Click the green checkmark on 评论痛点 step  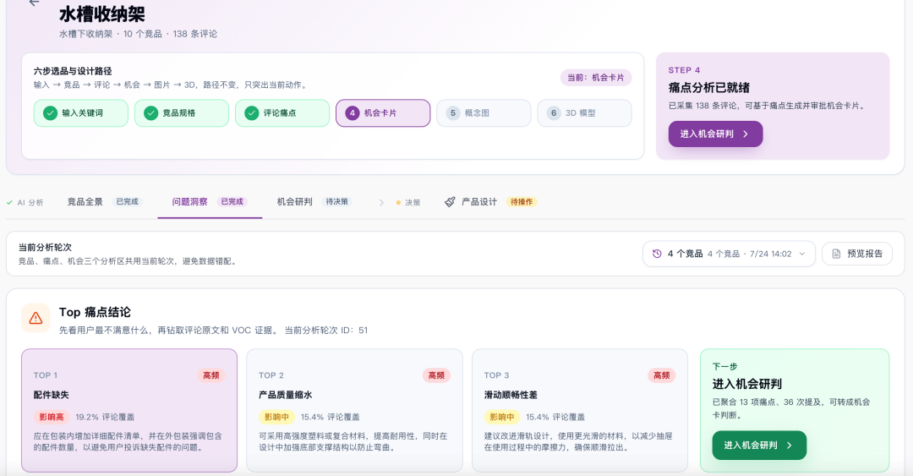pyautogui.click(x=252, y=113)
